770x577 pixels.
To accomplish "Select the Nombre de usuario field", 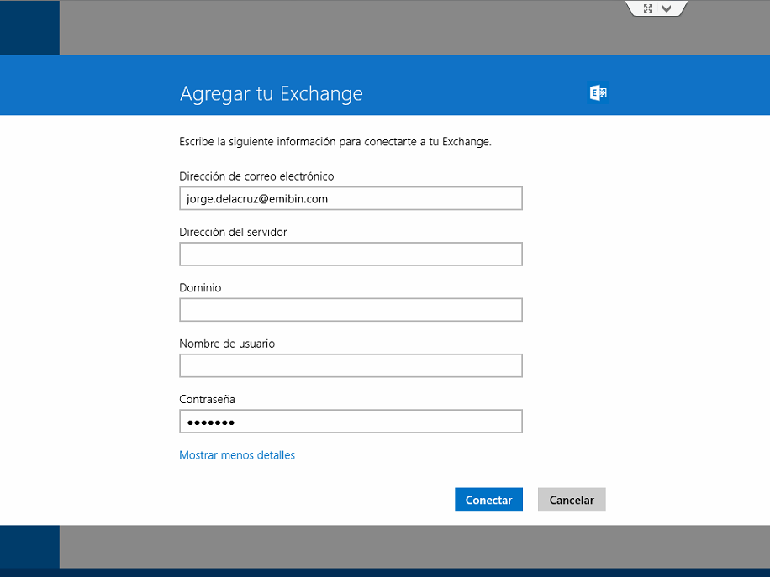I will pyautogui.click(x=351, y=365).
